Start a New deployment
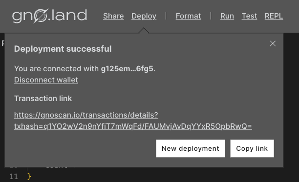 191,148
